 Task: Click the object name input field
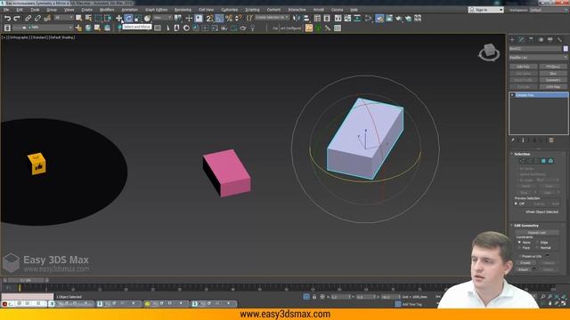point(535,49)
